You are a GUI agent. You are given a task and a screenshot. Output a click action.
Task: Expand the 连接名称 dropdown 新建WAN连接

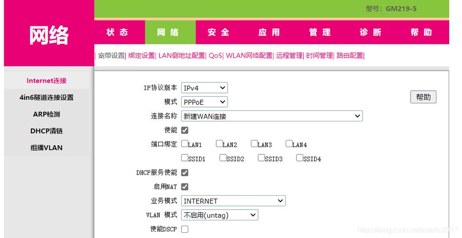(x=272, y=116)
